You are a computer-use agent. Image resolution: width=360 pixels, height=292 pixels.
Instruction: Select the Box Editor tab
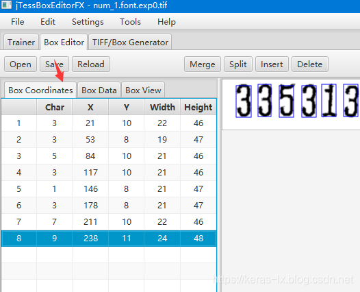click(64, 42)
